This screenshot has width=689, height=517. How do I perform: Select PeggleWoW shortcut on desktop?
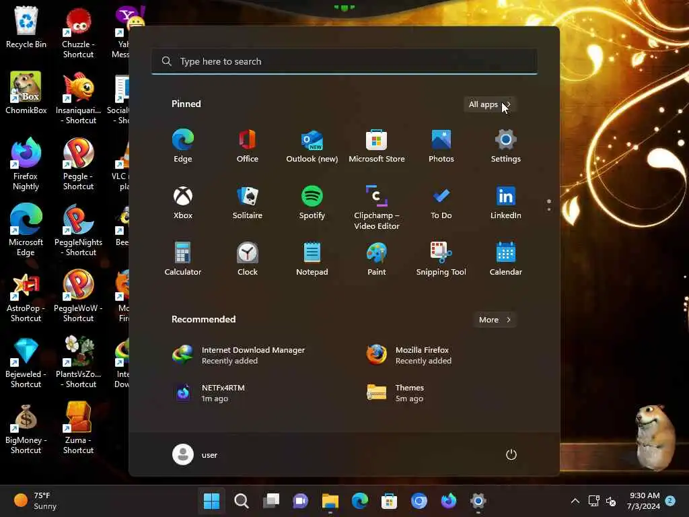pos(78,296)
